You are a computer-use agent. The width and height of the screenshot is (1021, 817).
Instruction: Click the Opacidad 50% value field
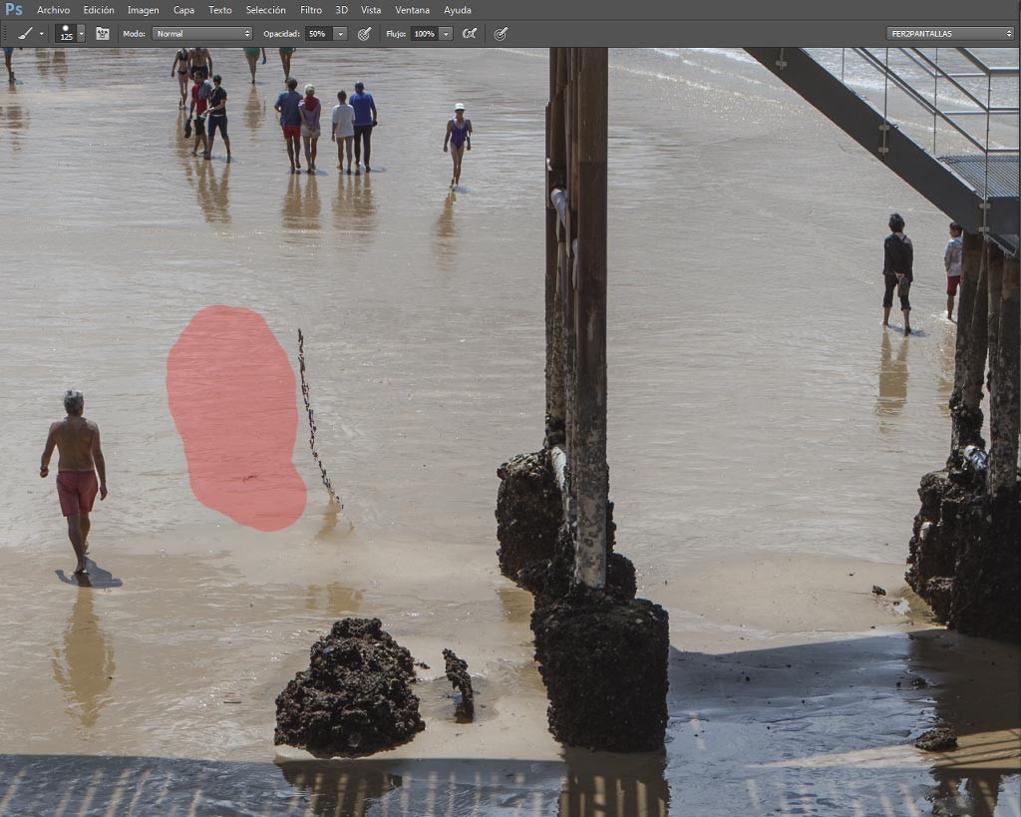tap(319, 33)
